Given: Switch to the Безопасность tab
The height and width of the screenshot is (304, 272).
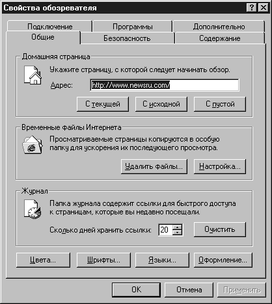Looking at the screenshot, I should pos(127,38).
